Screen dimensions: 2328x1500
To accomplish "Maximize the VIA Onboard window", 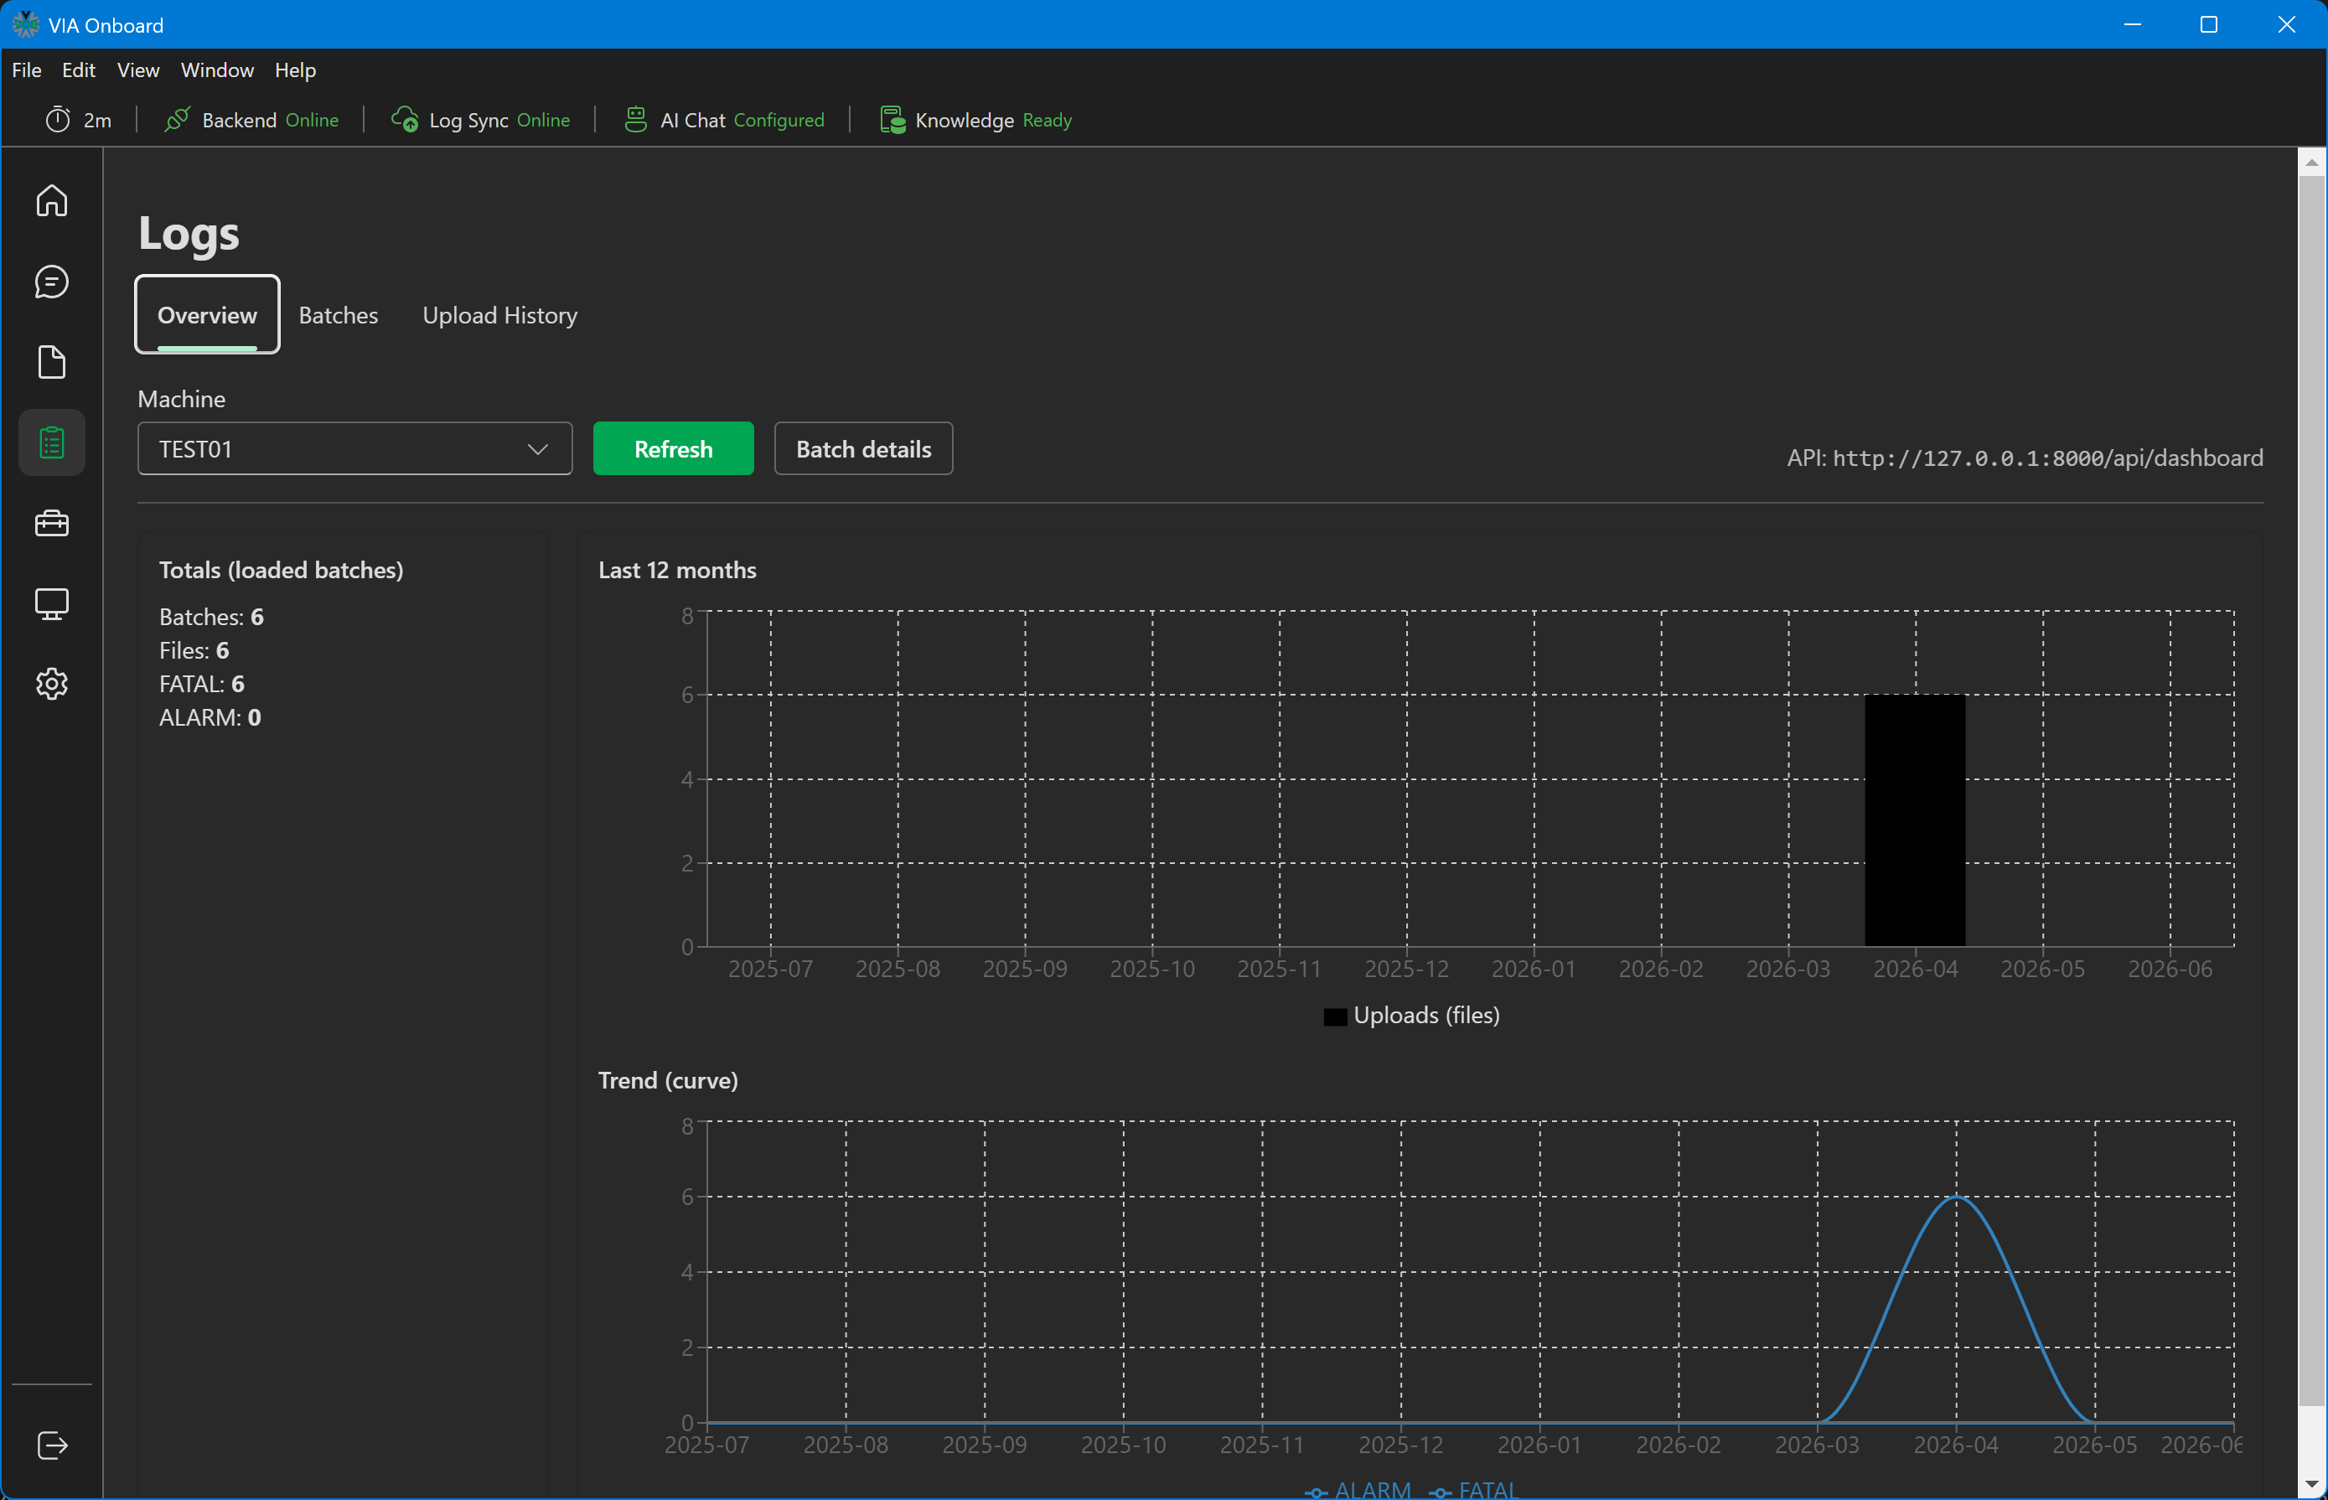I will pyautogui.click(x=2209, y=24).
